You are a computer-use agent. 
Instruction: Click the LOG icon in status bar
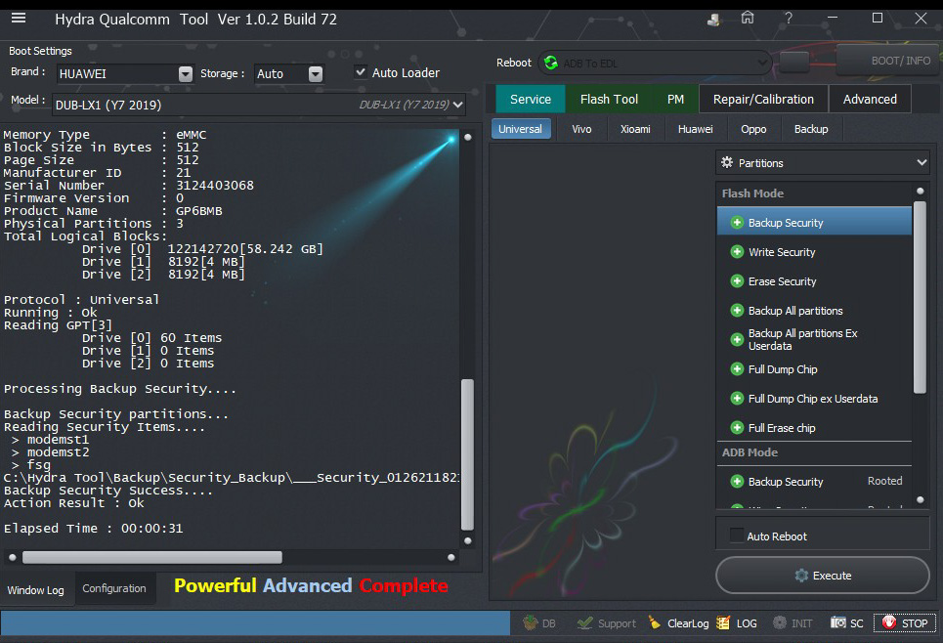737,622
